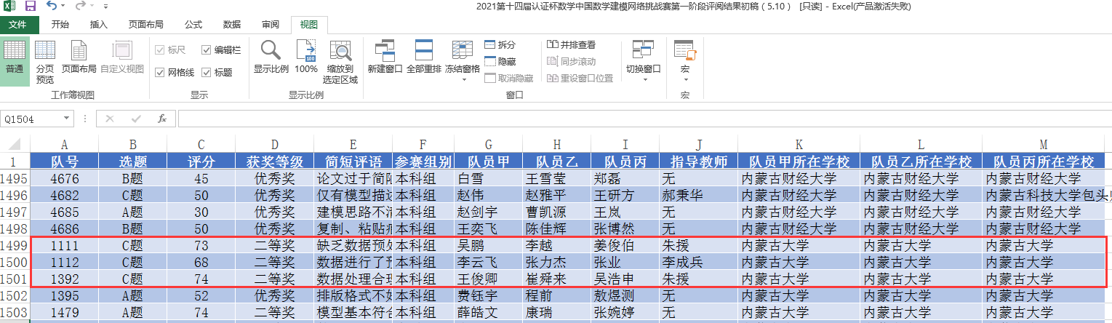Switch to the Formulas (公式) ribbon tab
Image resolution: width=1112 pixels, height=323 pixels.
point(193,25)
